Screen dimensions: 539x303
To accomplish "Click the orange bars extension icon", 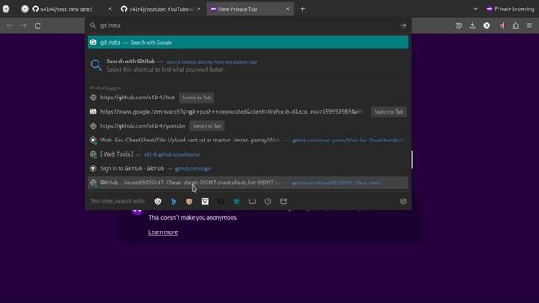I will (x=502, y=25).
